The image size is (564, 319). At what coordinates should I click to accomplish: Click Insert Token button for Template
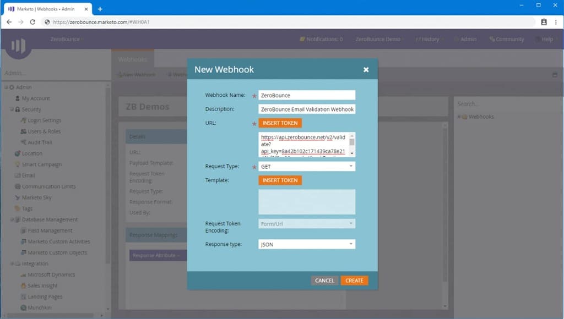pos(280,180)
